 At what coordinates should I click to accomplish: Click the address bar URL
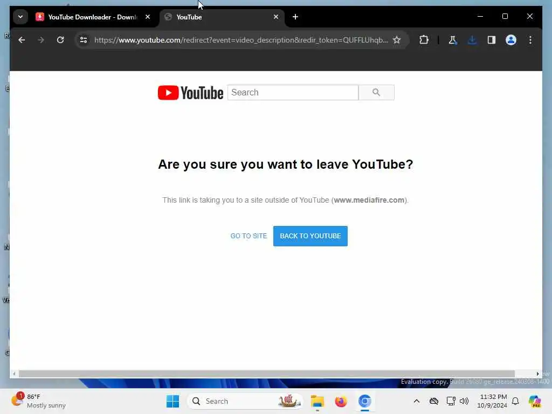point(241,40)
